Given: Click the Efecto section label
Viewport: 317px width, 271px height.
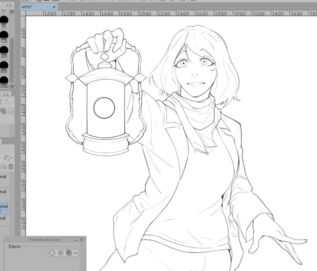Looking at the screenshot, I should [x=15, y=247].
